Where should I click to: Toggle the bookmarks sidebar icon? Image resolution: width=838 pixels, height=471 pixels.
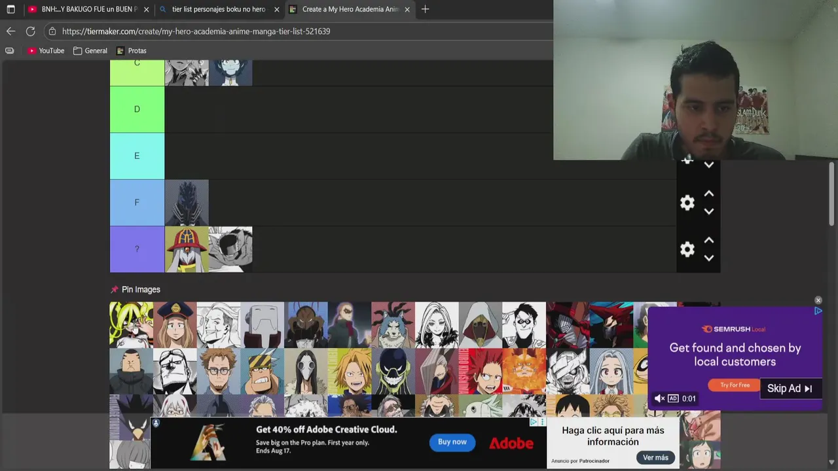click(9, 50)
